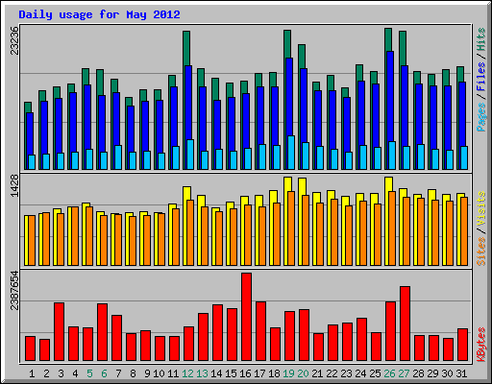
Task: Click the "Daily usage for May 2012" title
Action: 99,14
